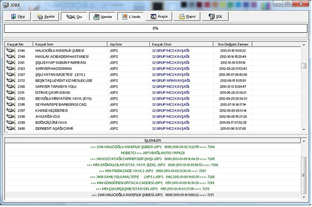Click İşlemler log scrollbar down arrow

point(304,197)
